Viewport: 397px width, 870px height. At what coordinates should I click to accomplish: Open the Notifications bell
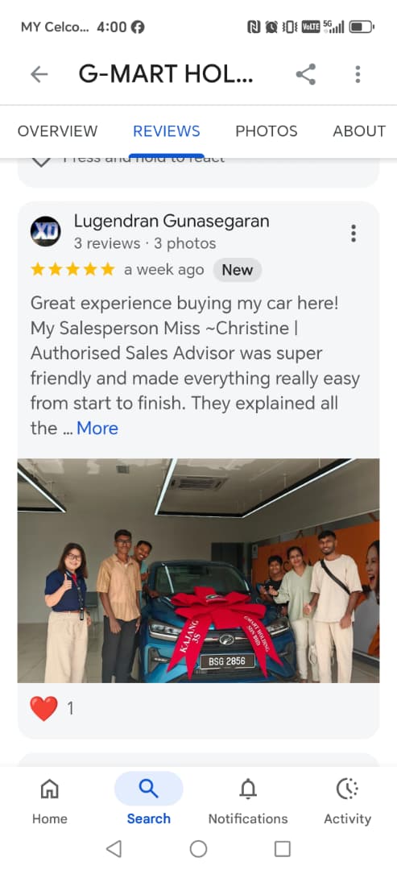[248, 788]
